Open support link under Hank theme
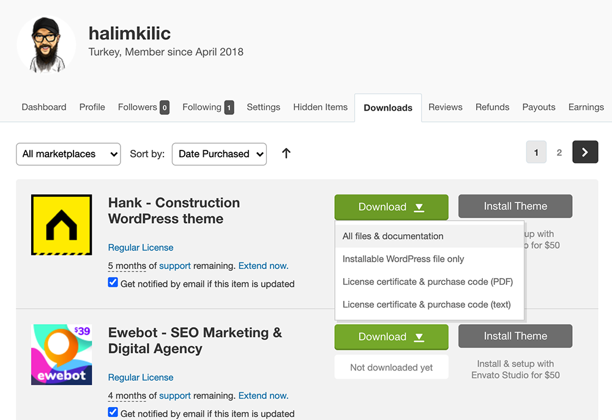Image resolution: width=612 pixels, height=420 pixels. [x=175, y=267]
